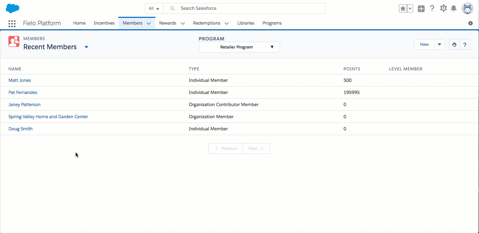Viewport: 479px width, 233px height.
Task: Open the Programs tab
Action: coord(272,23)
